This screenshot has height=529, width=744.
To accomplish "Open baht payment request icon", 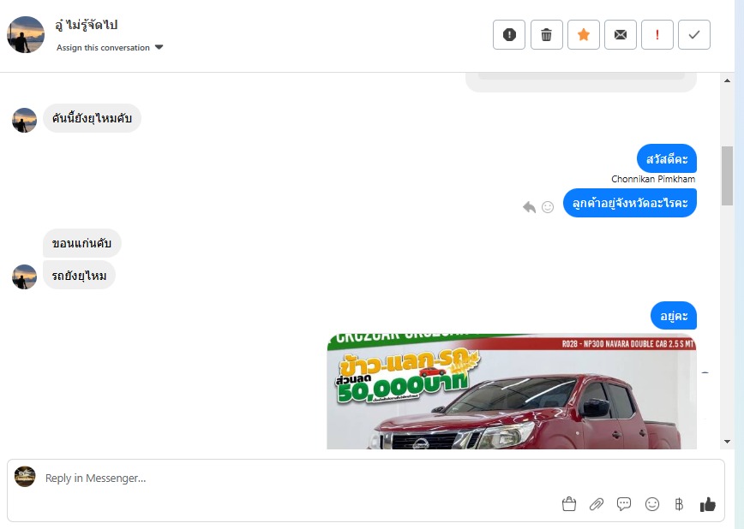I will [679, 504].
